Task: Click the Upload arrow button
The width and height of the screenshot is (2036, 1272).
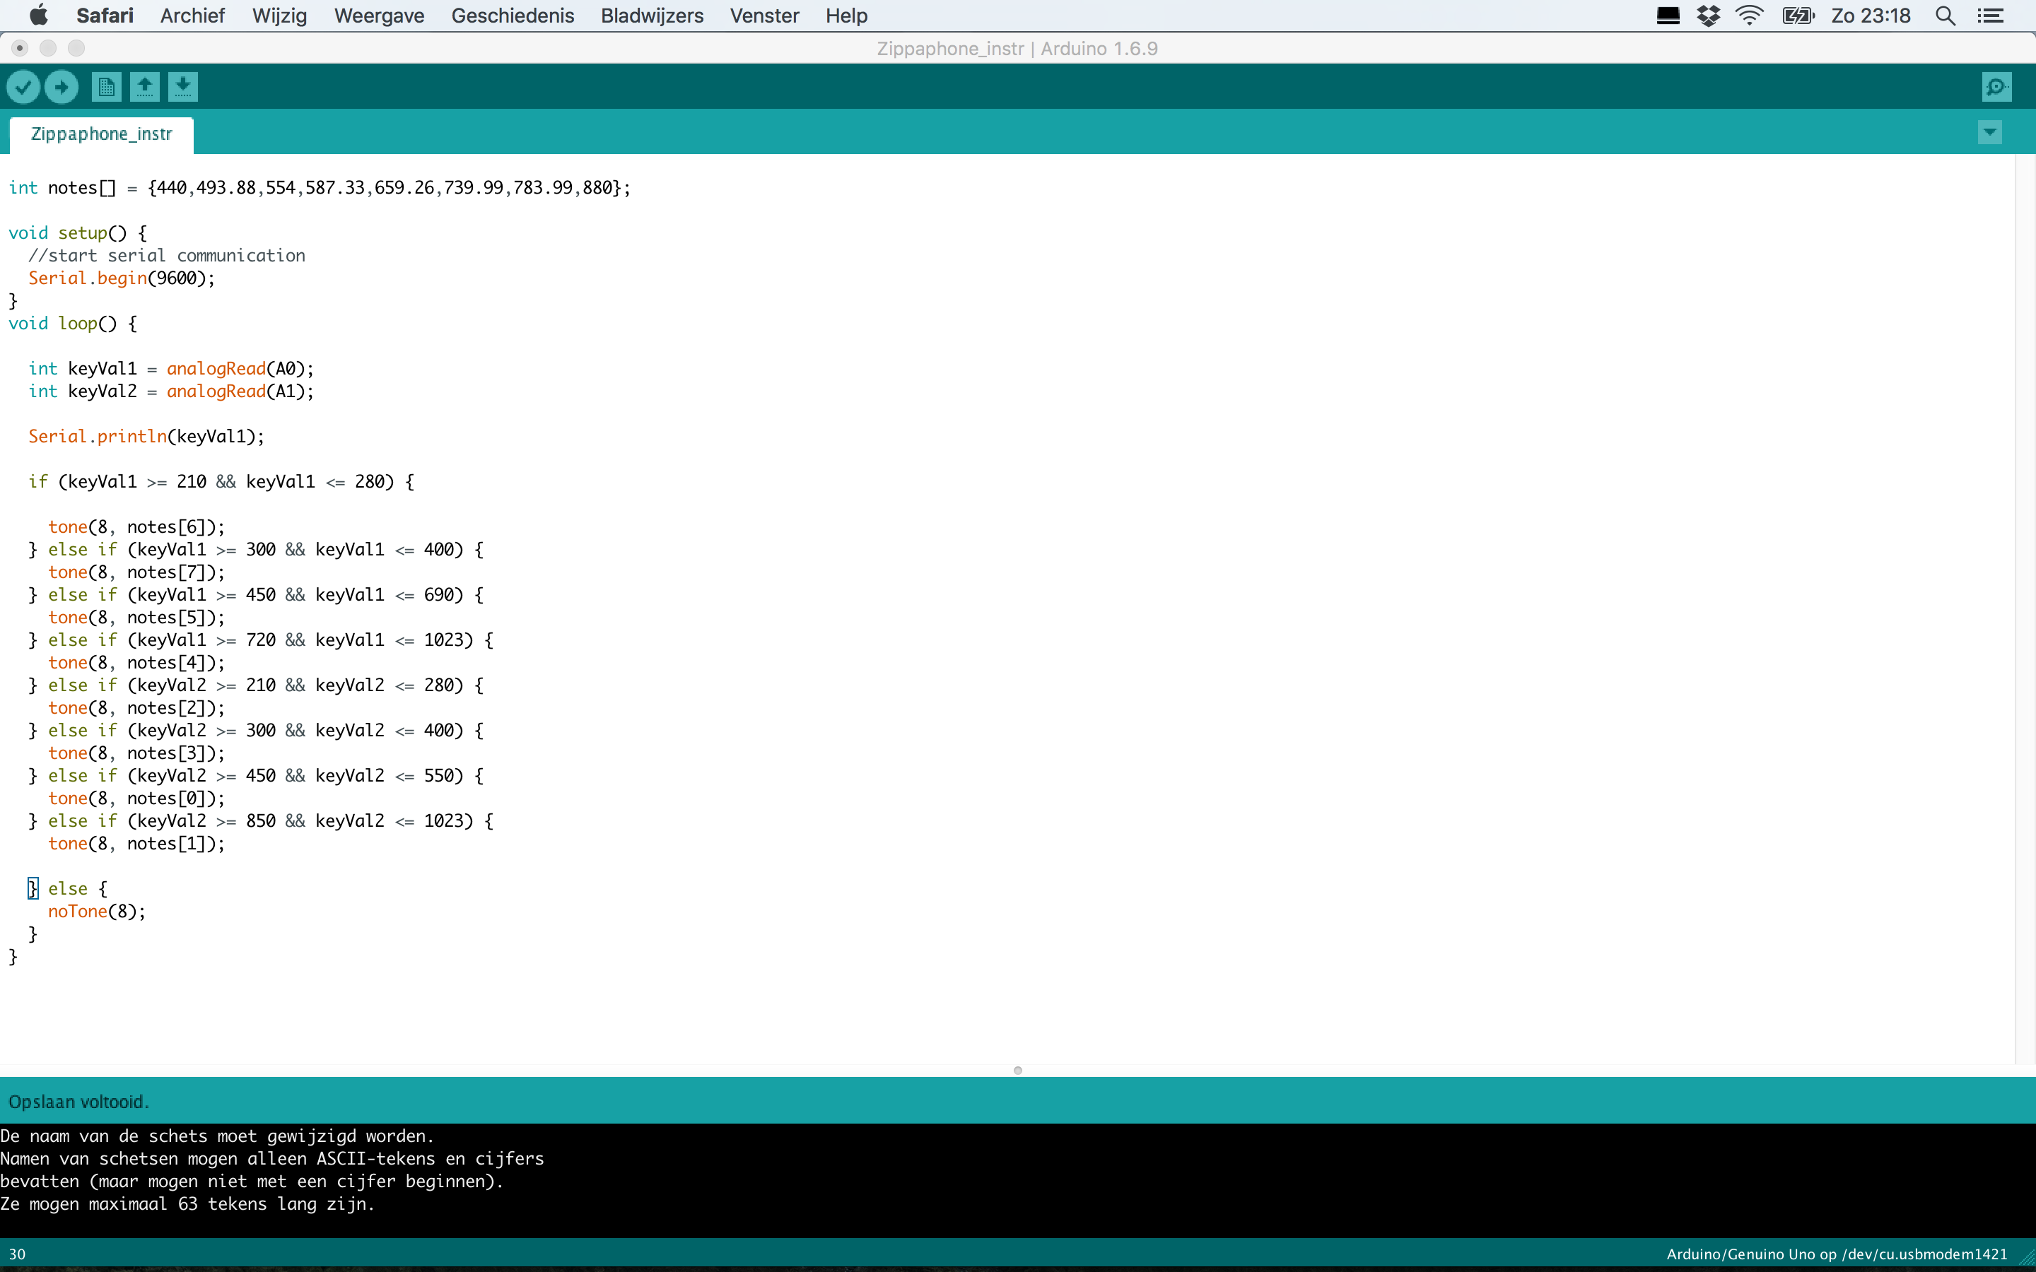Action: click(x=62, y=87)
